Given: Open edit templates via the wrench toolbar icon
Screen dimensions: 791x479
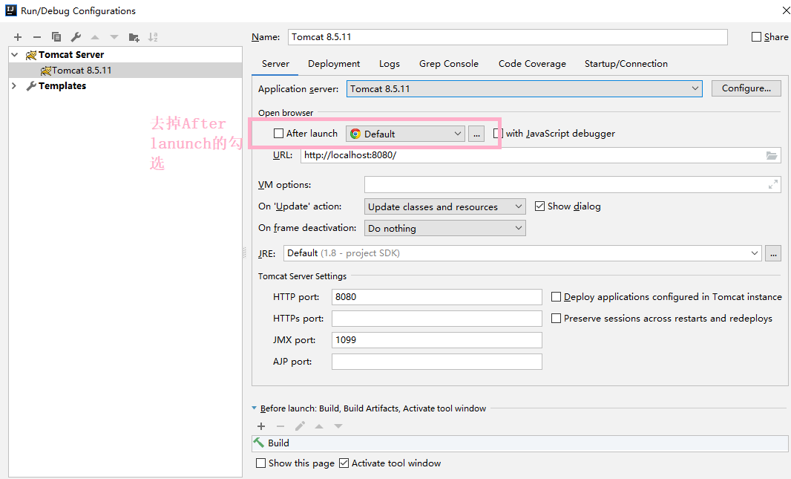Looking at the screenshot, I should coord(76,37).
